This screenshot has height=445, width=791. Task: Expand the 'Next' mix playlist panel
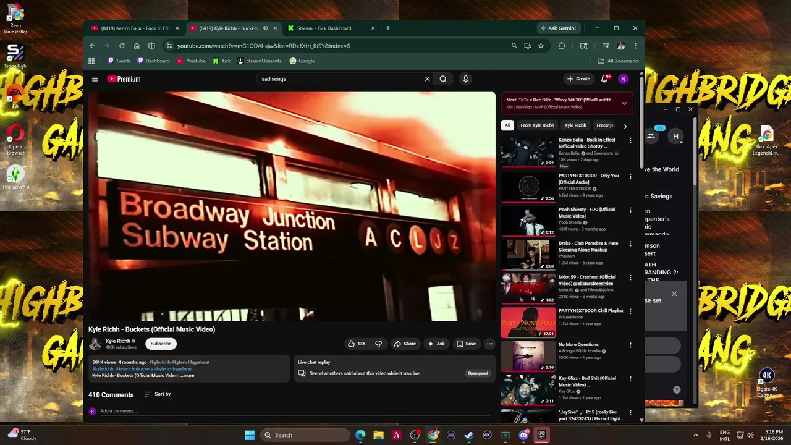point(624,103)
